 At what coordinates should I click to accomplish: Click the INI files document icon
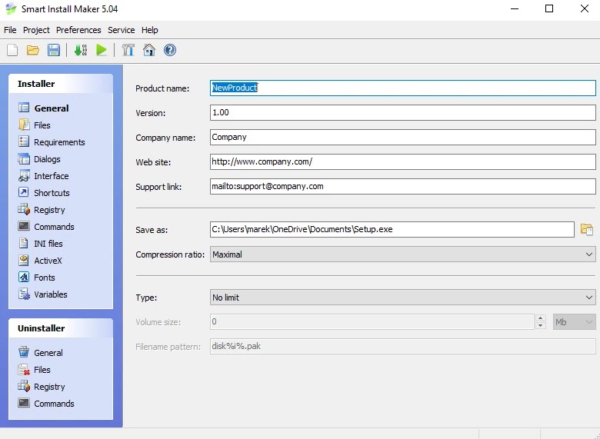click(24, 243)
